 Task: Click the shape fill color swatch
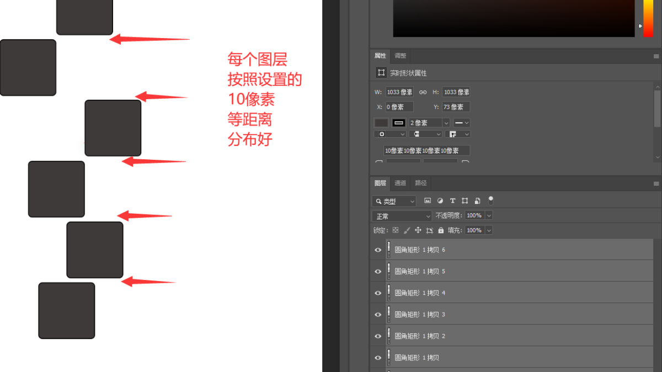(x=381, y=123)
